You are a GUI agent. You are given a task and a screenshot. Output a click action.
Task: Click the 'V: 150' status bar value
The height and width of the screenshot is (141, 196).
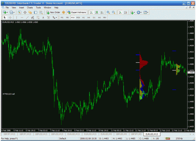pos(156,138)
